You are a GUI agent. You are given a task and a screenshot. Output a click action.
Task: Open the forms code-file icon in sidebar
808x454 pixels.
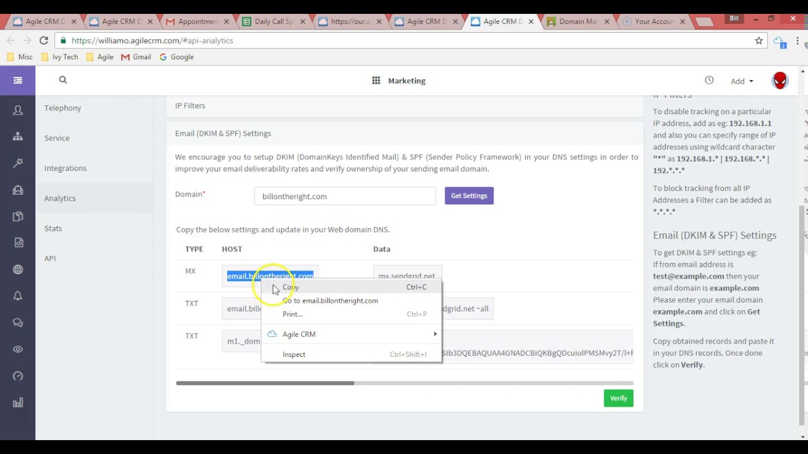(18, 243)
